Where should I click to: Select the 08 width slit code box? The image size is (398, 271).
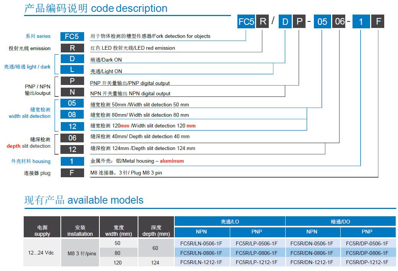[x=72, y=114]
